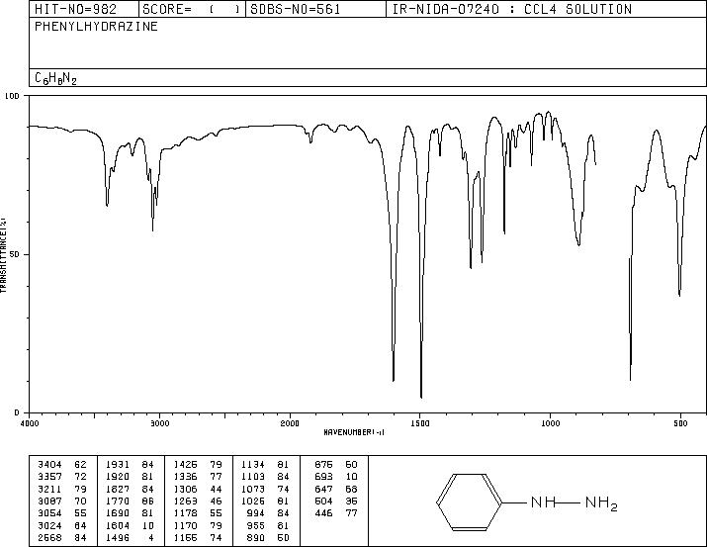Click the SCORE= header field

[192, 9]
